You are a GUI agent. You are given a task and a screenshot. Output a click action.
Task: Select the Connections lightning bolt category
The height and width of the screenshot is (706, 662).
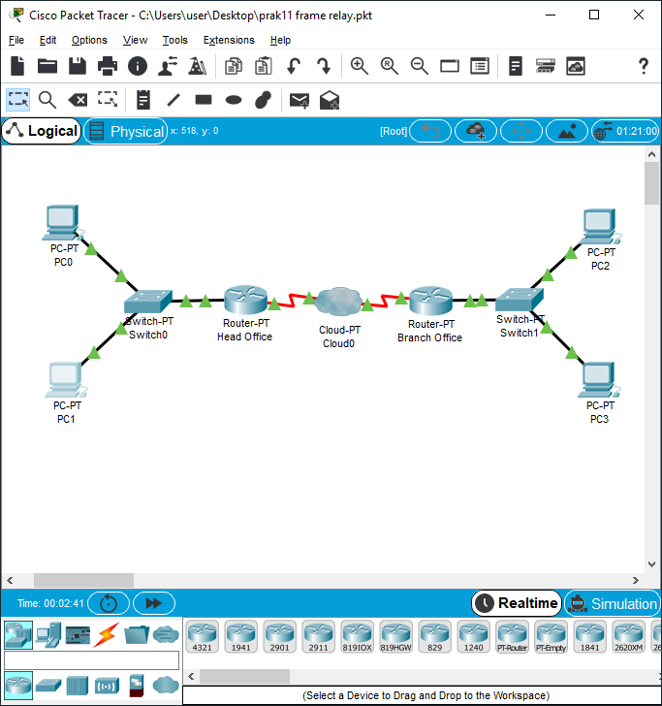(107, 635)
